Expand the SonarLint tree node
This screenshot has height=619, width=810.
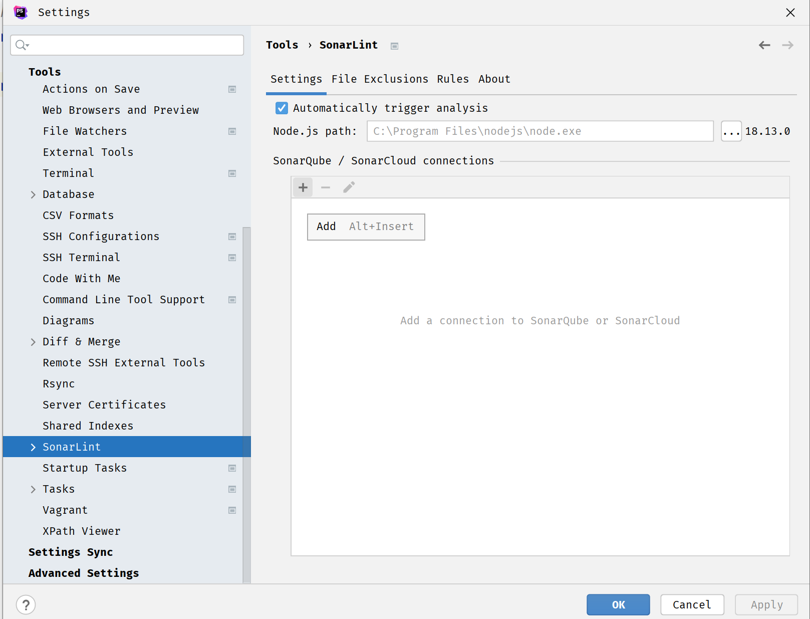coord(33,447)
